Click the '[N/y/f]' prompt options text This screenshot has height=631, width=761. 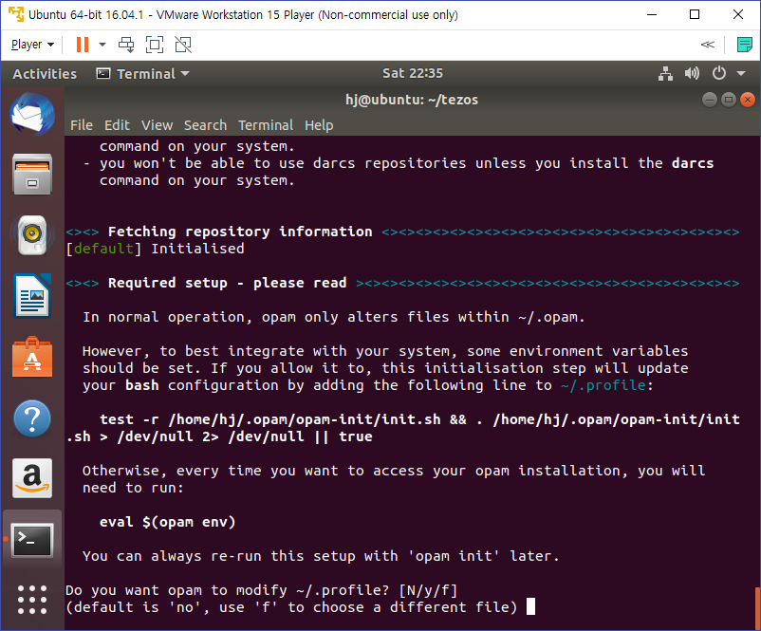click(428, 590)
